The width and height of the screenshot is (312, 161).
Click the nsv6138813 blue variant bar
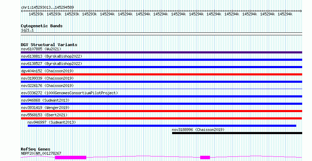click(161, 60)
